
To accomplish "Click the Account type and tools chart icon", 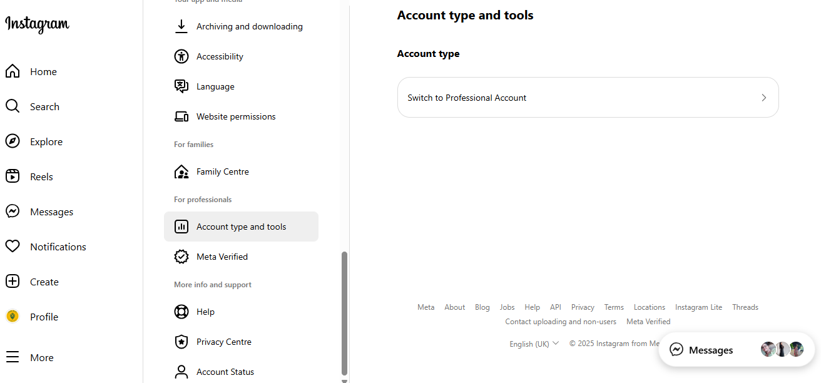I will [x=181, y=227].
